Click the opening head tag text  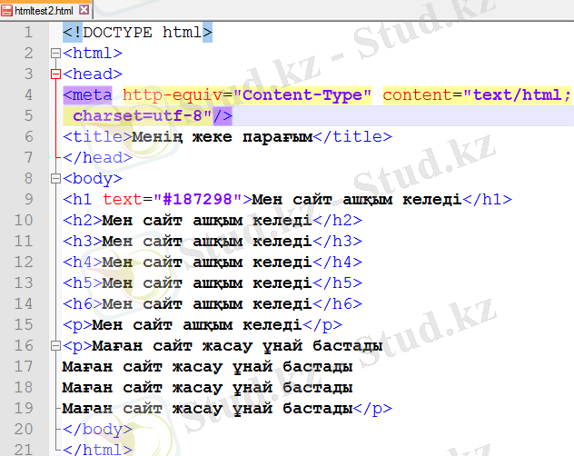pos(93,74)
